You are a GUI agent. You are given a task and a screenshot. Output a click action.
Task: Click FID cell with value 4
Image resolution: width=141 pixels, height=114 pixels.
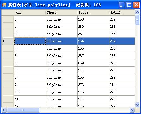click(30, 48)
